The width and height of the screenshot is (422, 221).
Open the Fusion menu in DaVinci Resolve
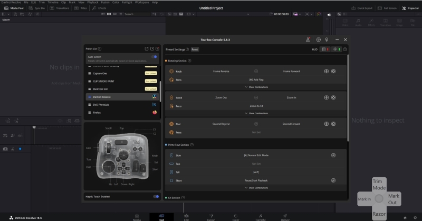coord(105,2)
